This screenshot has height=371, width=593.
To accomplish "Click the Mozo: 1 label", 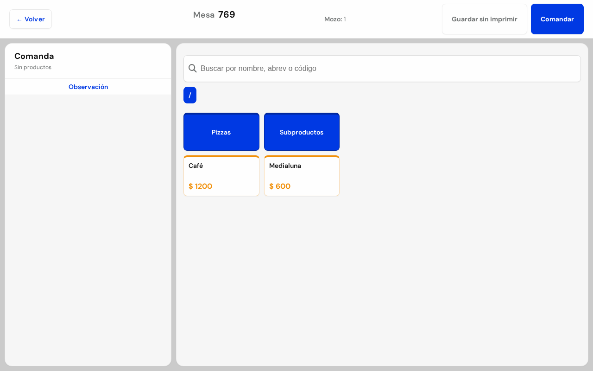I will tap(335, 19).
